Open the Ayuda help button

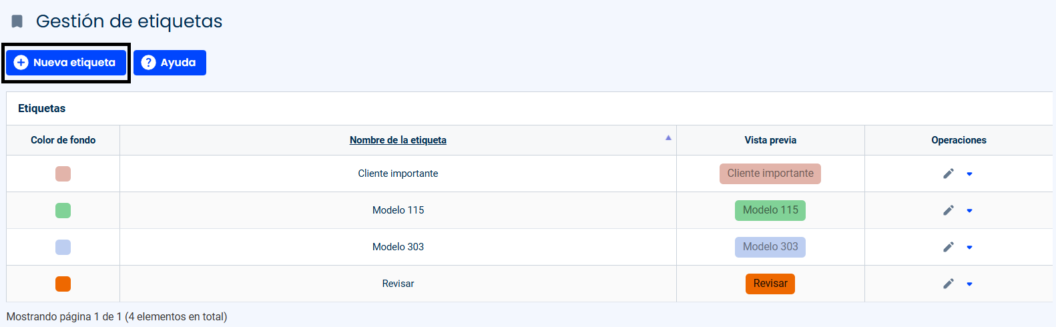click(x=170, y=63)
